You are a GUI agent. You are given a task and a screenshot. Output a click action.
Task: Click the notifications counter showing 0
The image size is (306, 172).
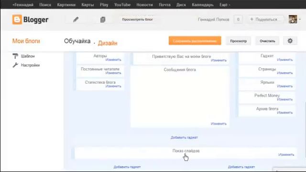(238, 19)
